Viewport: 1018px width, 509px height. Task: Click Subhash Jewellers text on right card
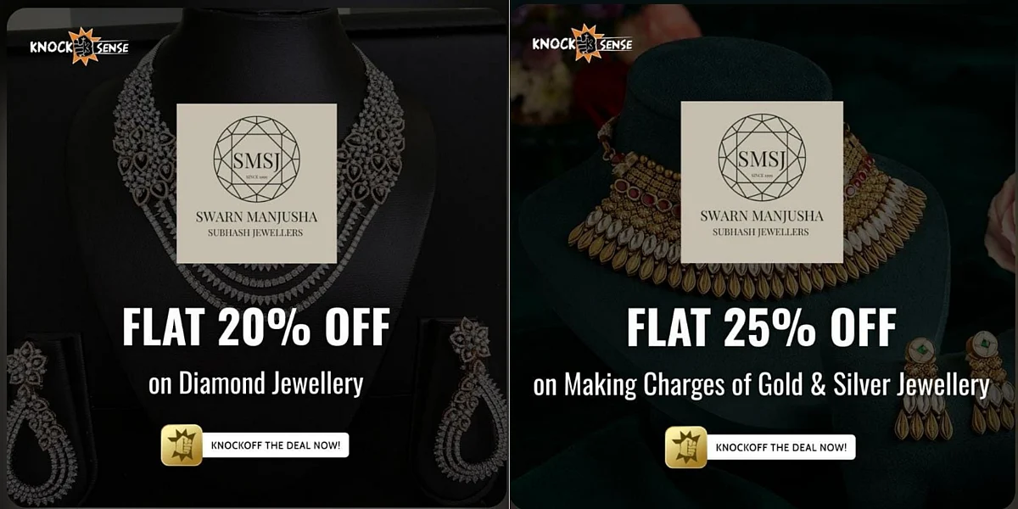pos(761,232)
